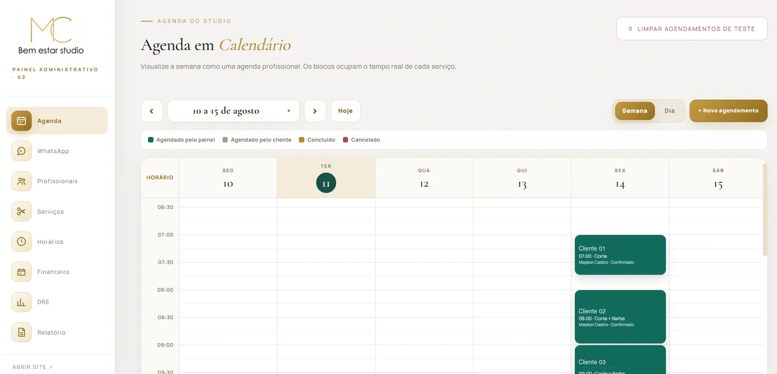The width and height of the screenshot is (777, 374).
Task: Click the Financeiro icon
Action: pos(22,272)
